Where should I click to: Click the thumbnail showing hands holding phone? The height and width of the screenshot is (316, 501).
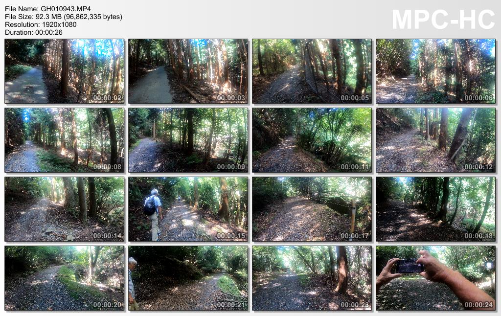[x=435, y=278]
